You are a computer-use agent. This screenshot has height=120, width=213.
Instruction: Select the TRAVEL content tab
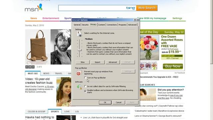click(x=59, y=73)
